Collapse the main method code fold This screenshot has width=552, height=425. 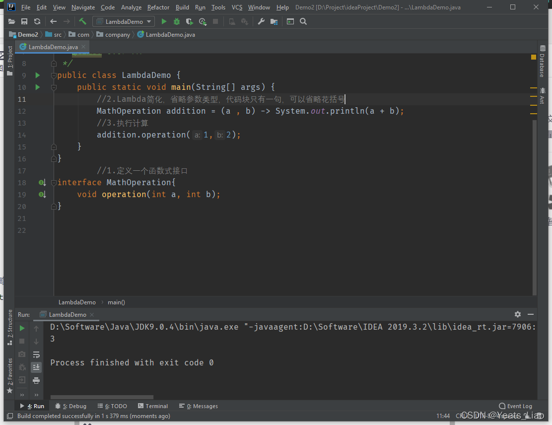(54, 87)
